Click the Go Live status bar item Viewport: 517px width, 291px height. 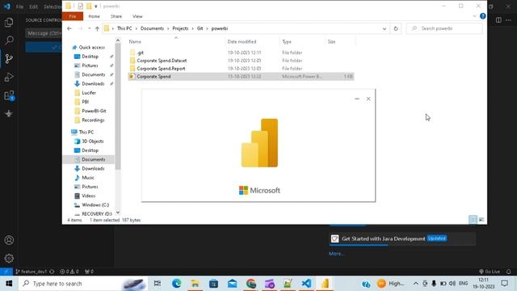coord(490,272)
